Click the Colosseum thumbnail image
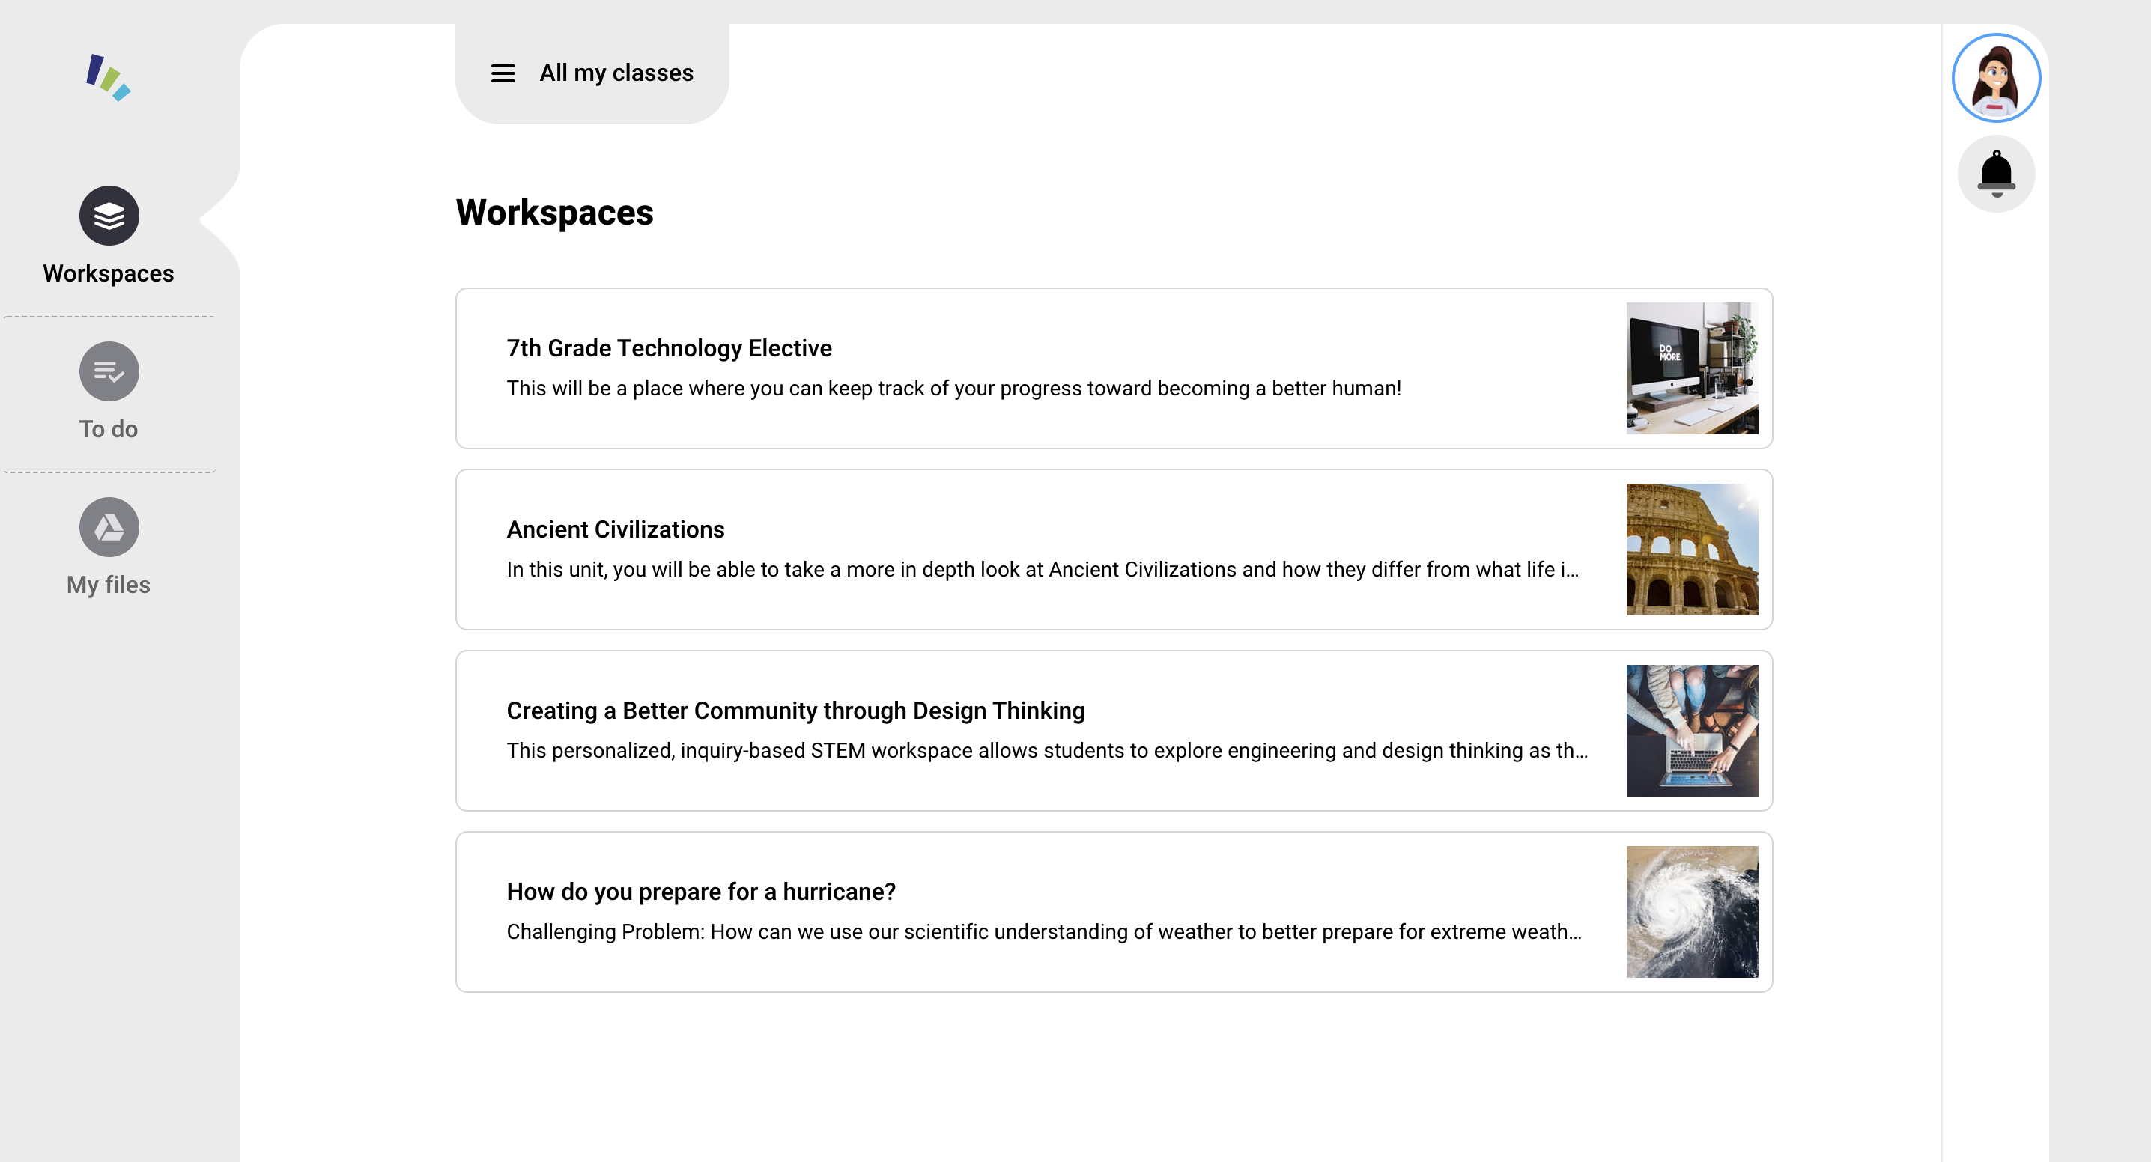Viewport: 2151px width, 1162px height. 1691,549
